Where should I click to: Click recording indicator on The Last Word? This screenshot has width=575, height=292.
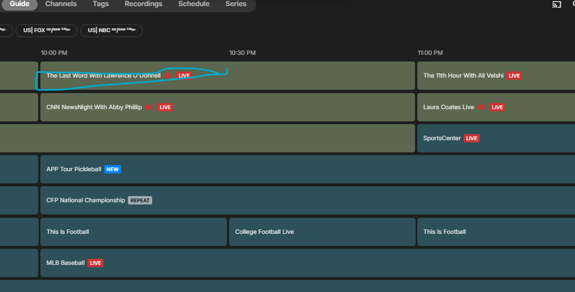168,76
